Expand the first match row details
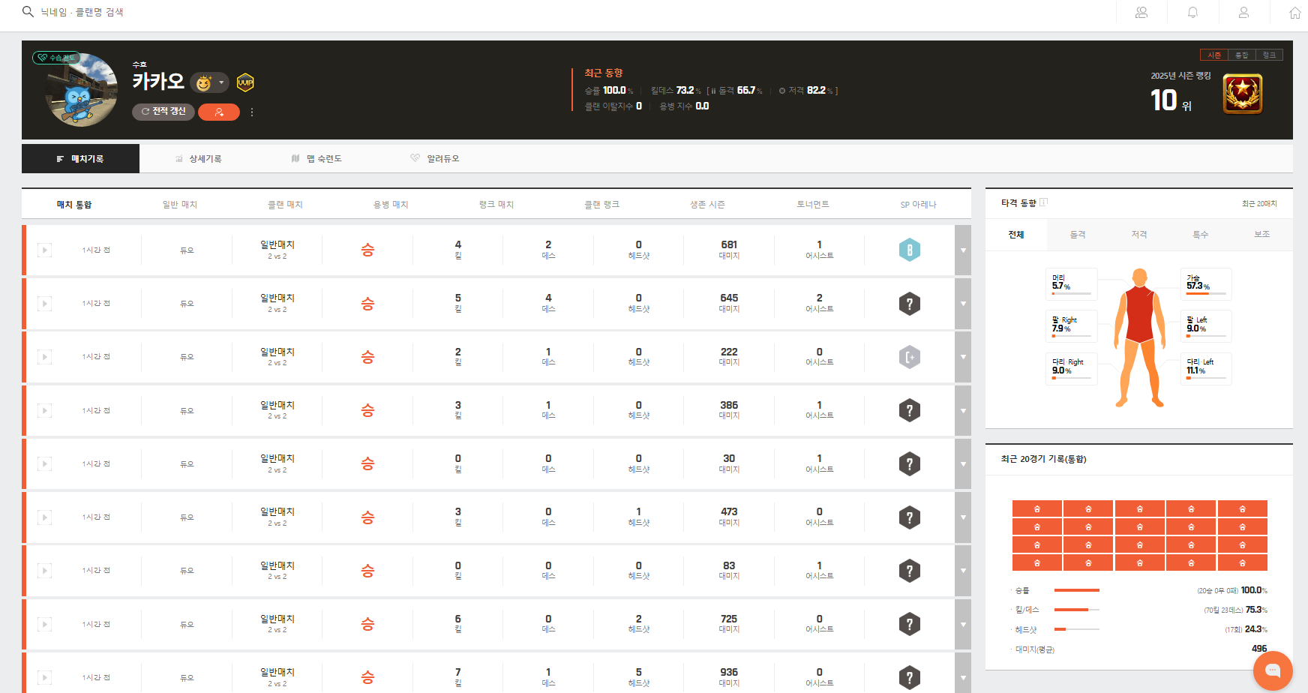This screenshot has height=693, width=1308. coord(963,250)
